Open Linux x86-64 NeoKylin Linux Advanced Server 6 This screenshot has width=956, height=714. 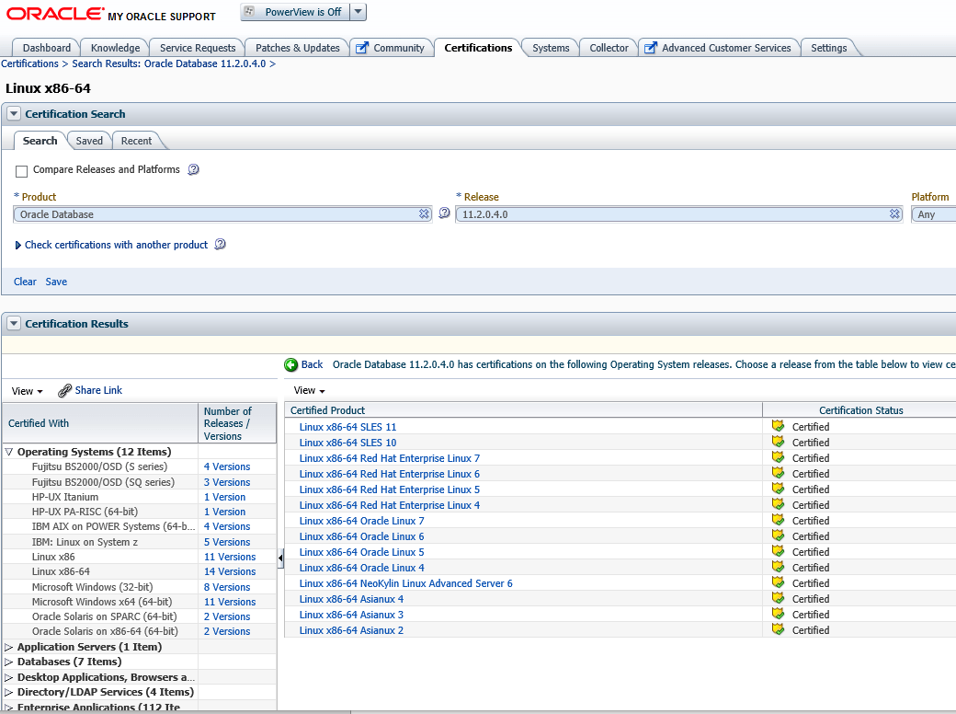(406, 583)
